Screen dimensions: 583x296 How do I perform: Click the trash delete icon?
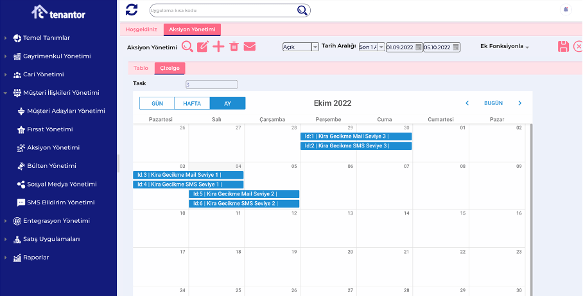tap(234, 46)
